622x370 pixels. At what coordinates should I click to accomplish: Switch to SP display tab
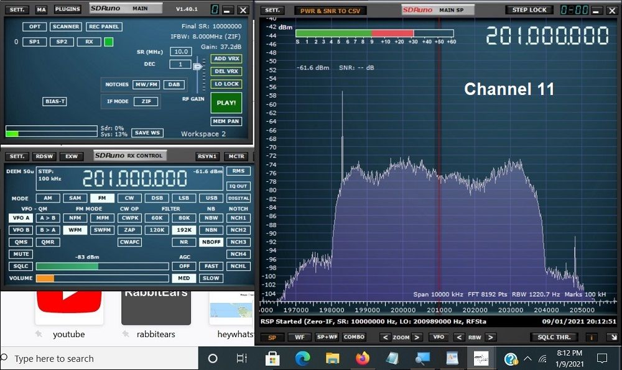(272, 338)
